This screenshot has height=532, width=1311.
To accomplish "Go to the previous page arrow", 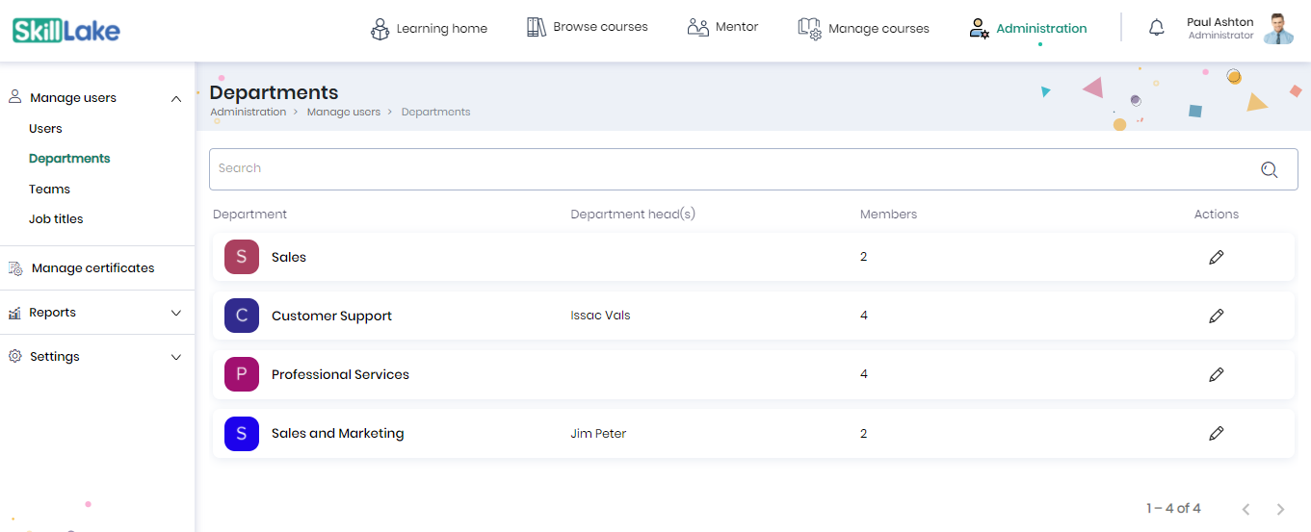I will click(x=1245, y=509).
